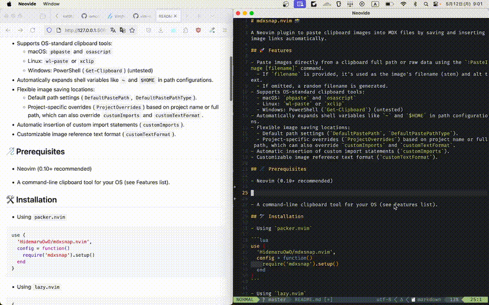The image size is (489, 305).
Task: Click the reader translation icon beside the star
Action: [x=123, y=30]
